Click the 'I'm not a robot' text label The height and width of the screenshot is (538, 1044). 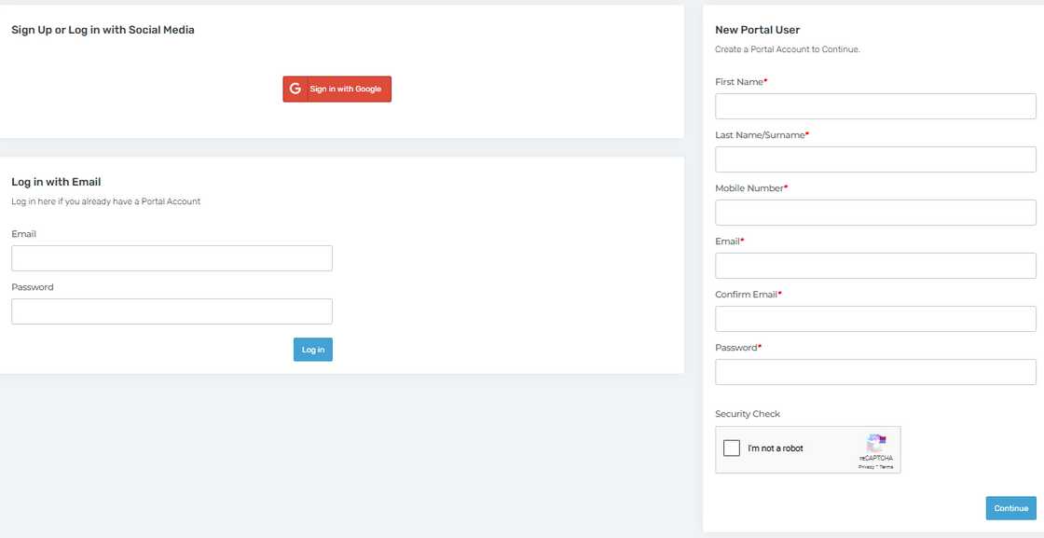(775, 448)
